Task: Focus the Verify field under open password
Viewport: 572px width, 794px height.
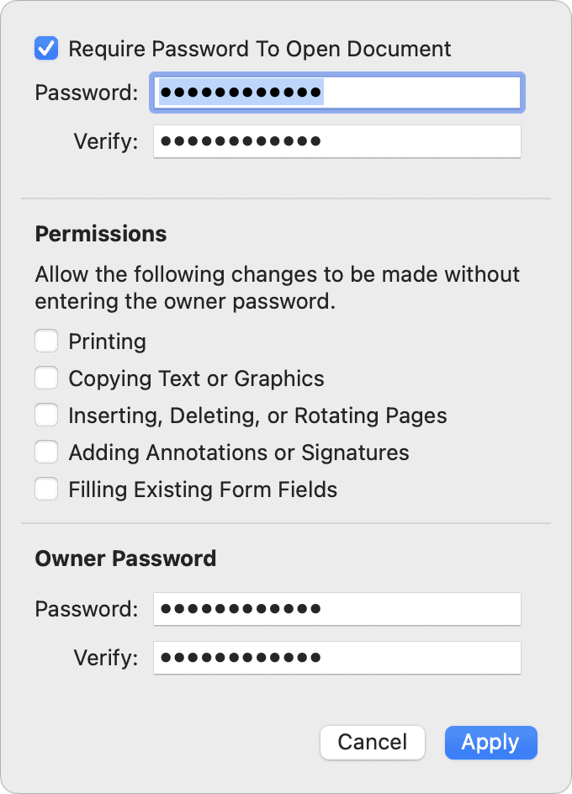Action: (336, 141)
